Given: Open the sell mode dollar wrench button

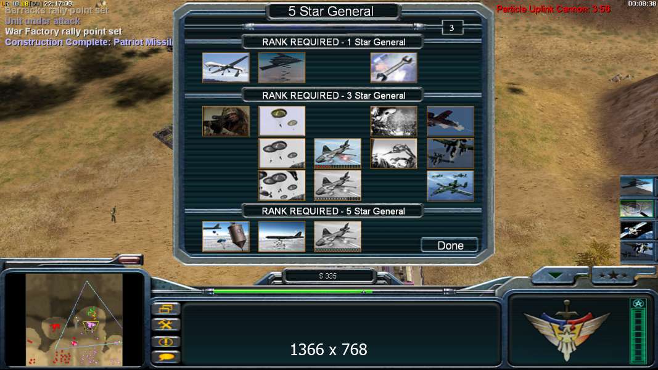Looking at the screenshot, I should [x=166, y=325].
